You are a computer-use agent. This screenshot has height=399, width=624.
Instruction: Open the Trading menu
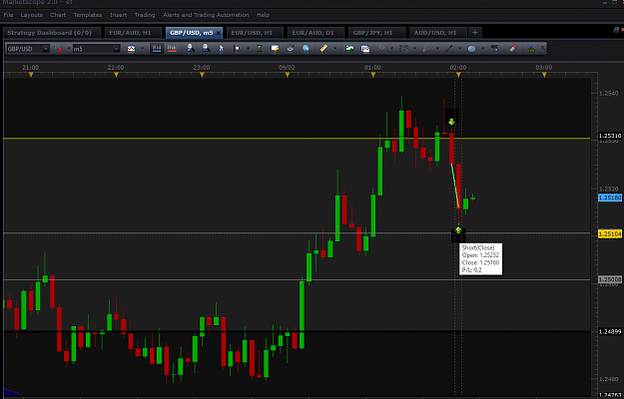point(145,15)
